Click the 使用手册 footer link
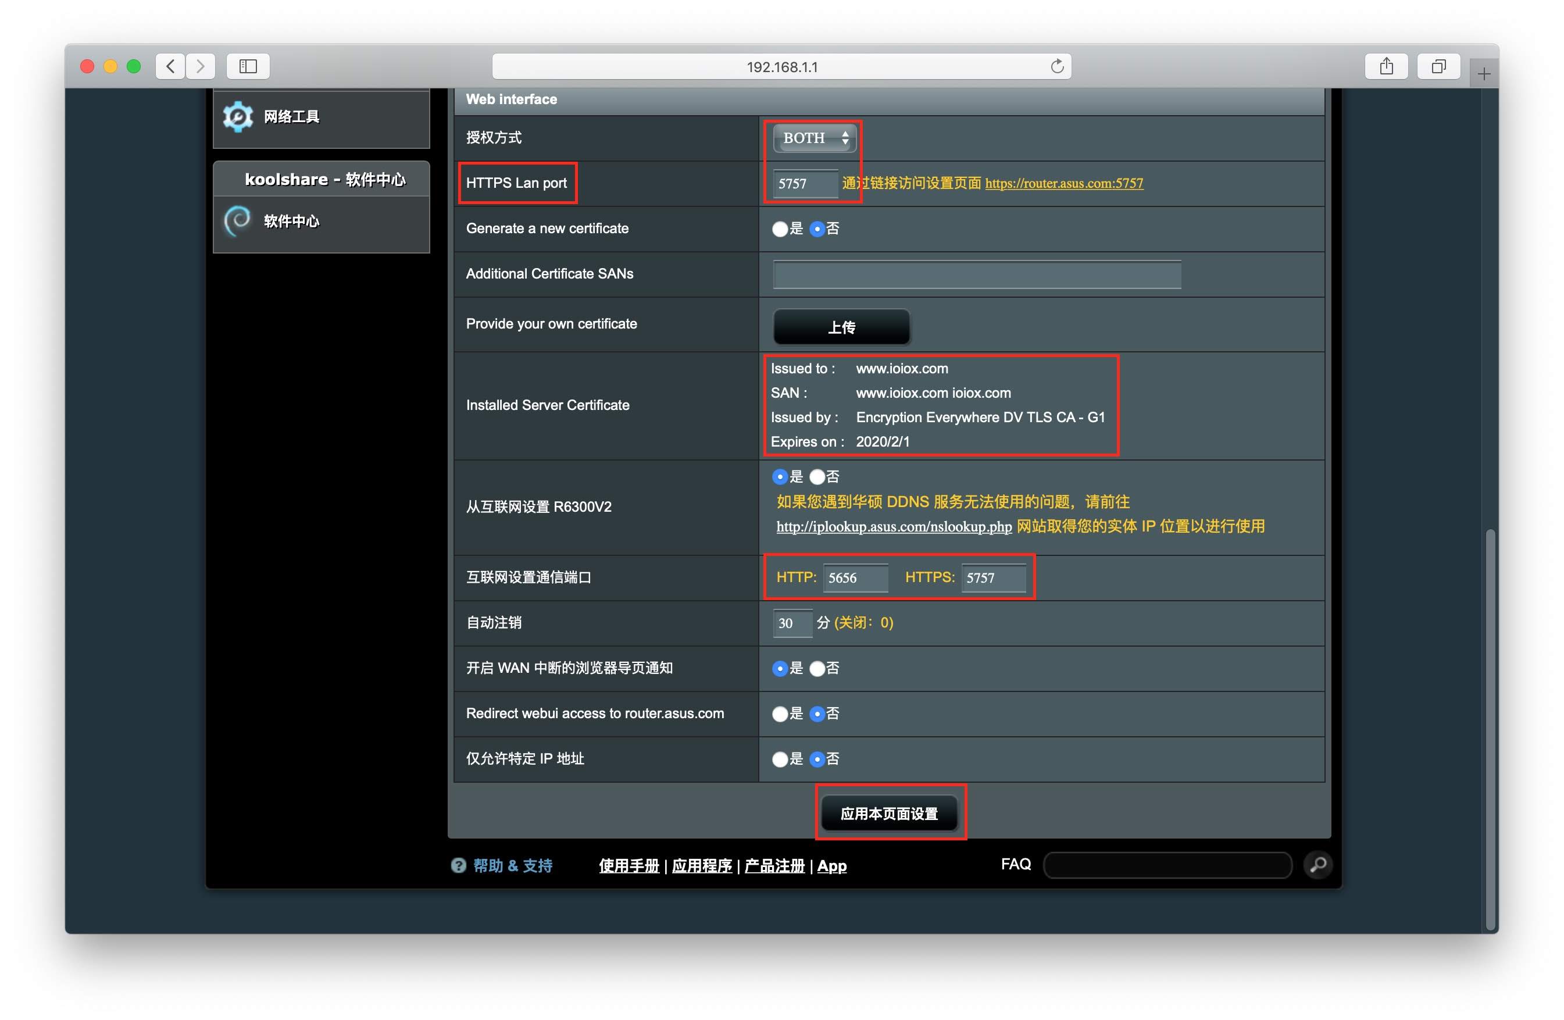 [629, 866]
